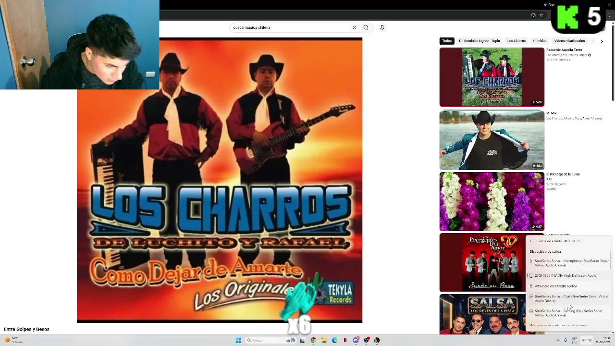Open Los Charros de Luchito y Rafael channel
615x346 pixels.
pyautogui.click(x=566, y=55)
